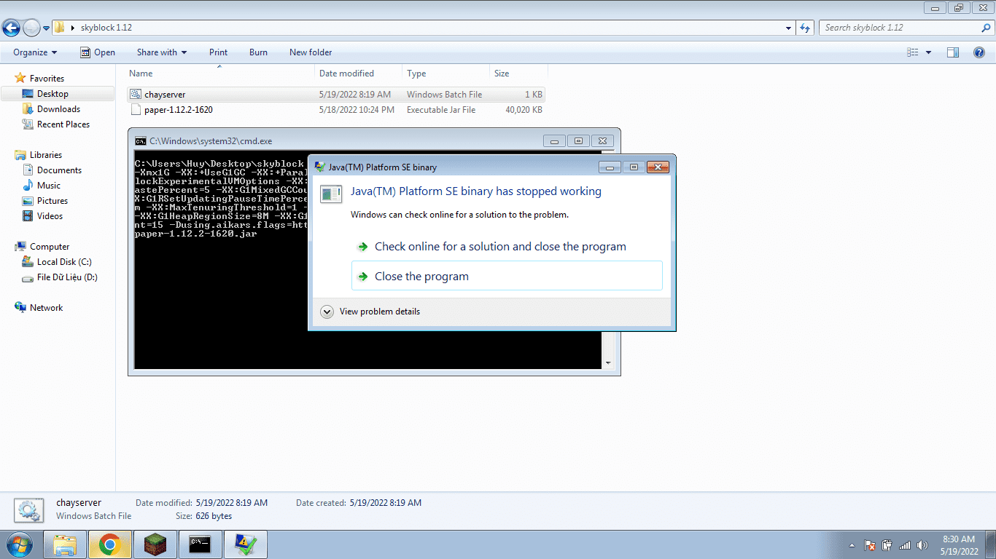Select Libraries in navigation pane
This screenshot has width=996, height=559.
click(46, 155)
